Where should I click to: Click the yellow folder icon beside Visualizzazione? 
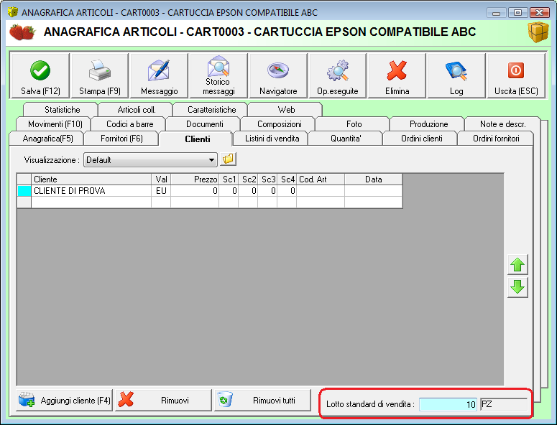(x=228, y=159)
